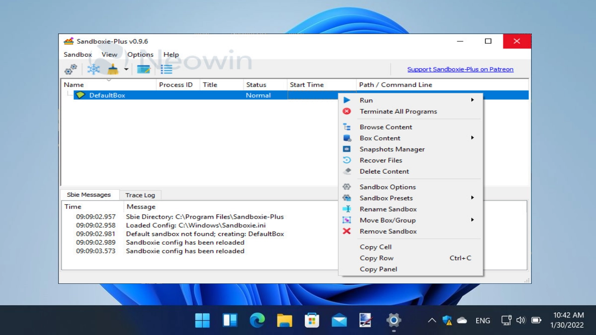Click the Message column header
Image resolution: width=596 pixels, height=335 pixels.
(x=141, y=207)
